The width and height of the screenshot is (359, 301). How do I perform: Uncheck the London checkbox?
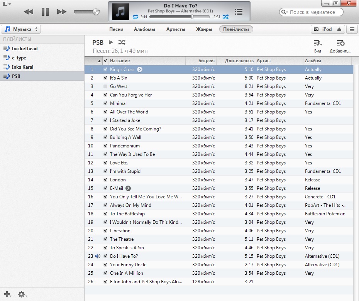(105, 180)
